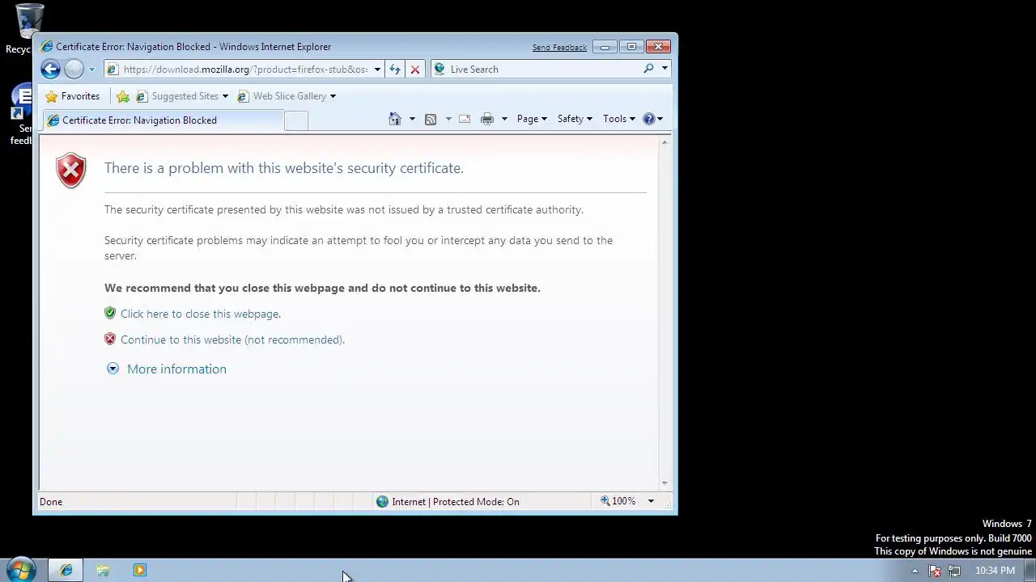Viewport: 1036px width, 582px height.
Task: Maximize the Internet Explorer window
Action: pos(631,47)
